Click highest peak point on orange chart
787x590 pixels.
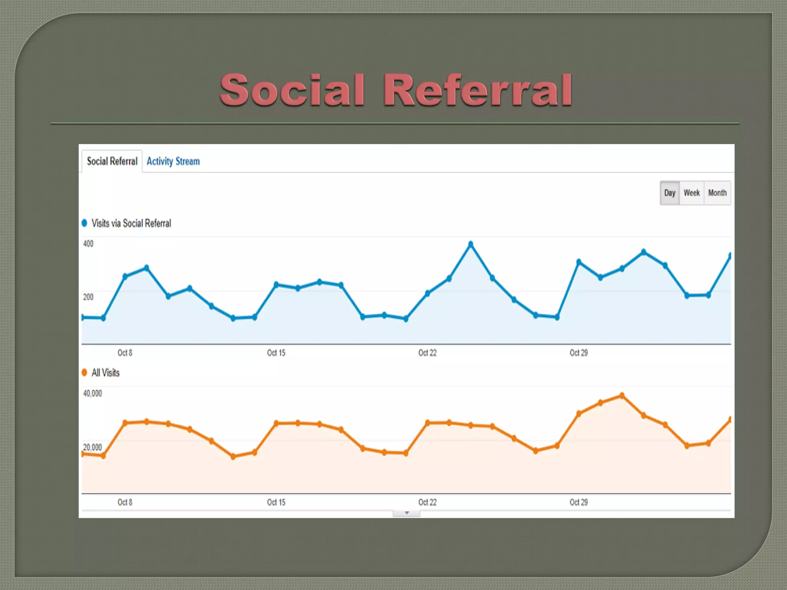(x=622, y=396)
